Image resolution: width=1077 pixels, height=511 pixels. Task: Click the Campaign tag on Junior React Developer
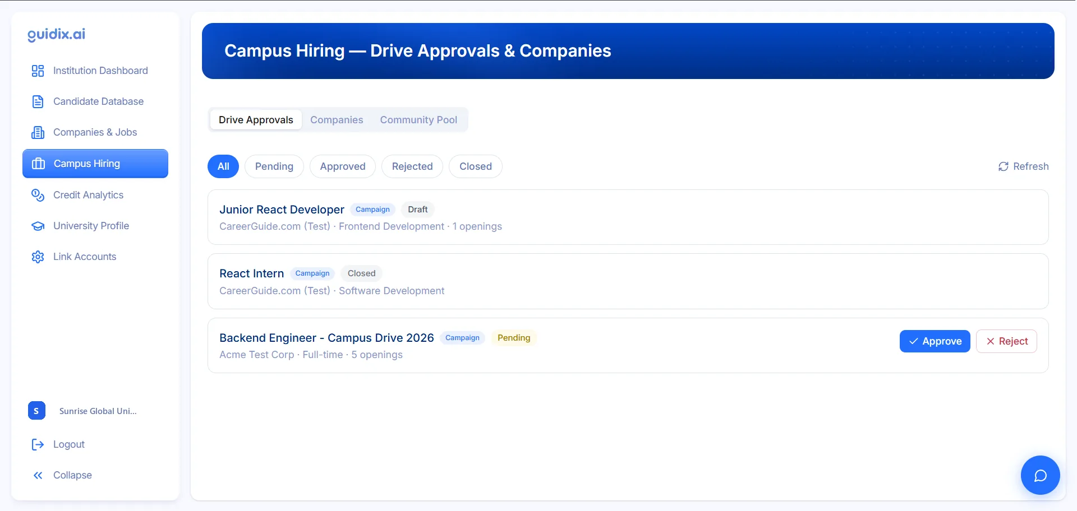coord(372,210)
